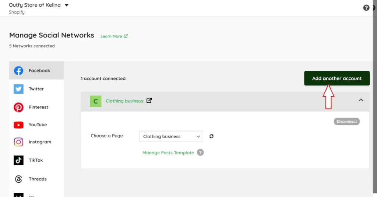Switch to the Twitter network tab
The height and width of the screenshot is (197, 377).
pyautogui.click(x=36, y=89)
